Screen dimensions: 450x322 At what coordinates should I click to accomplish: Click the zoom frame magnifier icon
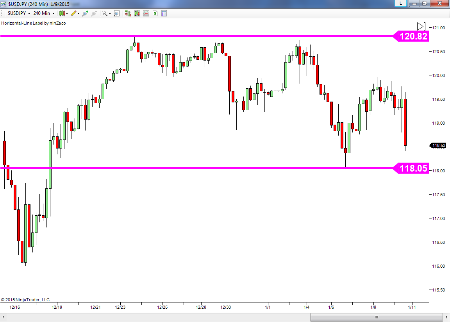(x=116, y=13)
